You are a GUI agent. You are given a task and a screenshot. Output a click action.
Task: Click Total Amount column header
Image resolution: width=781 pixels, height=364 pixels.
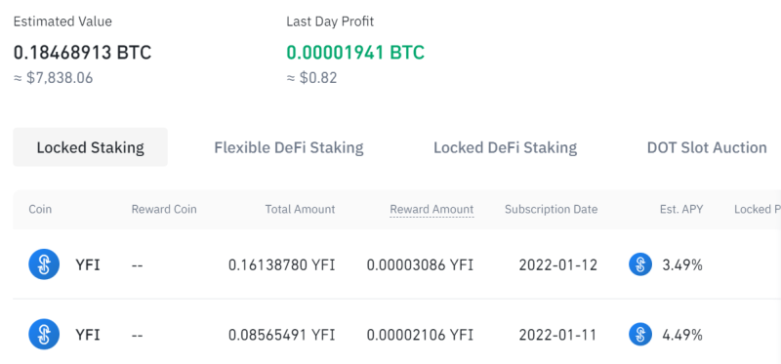tap(300, 209)
